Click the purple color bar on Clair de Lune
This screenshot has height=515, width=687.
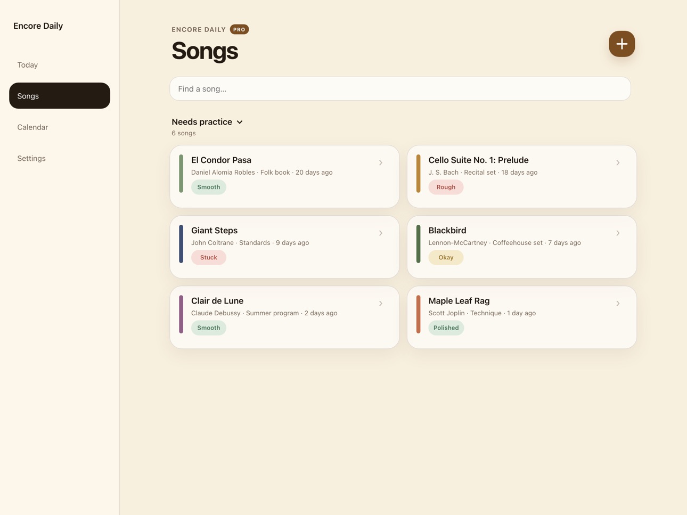[181, 314]
